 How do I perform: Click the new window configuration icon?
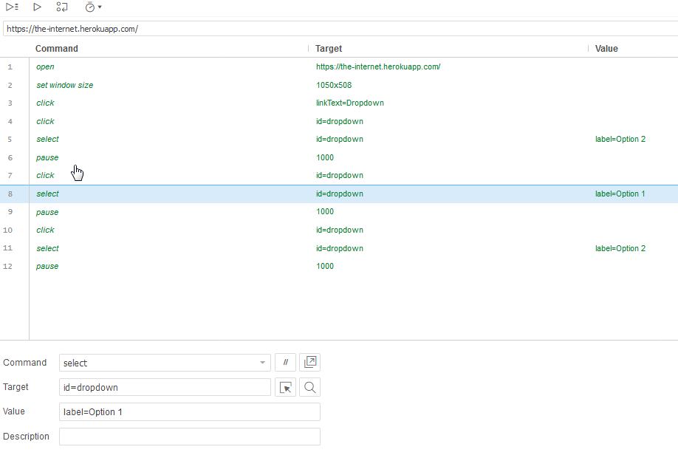tap(309, 363)
